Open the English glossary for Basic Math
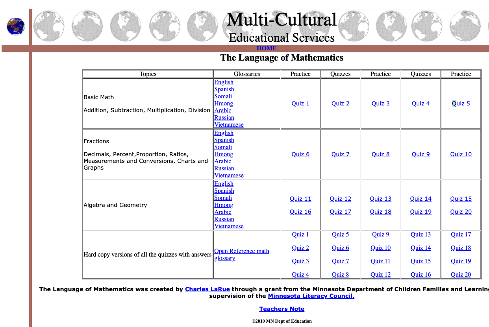This screenshot has width=489, height=327. pyautogui.click(x=224, y=82)
